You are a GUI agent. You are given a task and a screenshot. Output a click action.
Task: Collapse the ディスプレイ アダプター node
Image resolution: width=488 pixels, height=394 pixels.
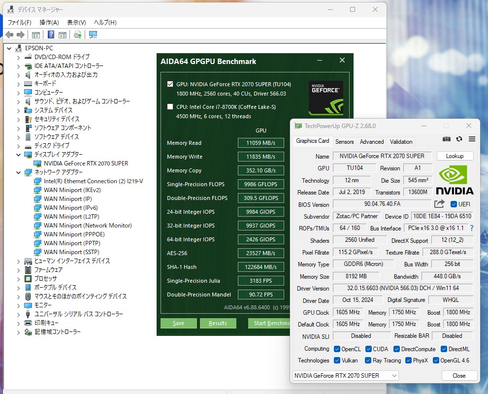[18, 155]
